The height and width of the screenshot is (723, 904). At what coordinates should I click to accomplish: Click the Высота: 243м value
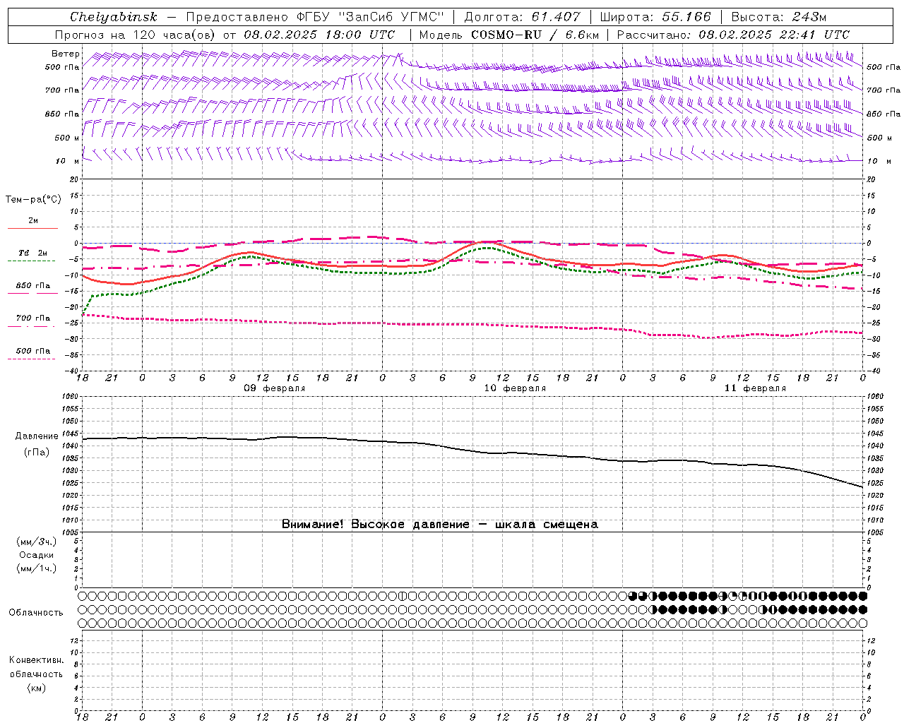click(x=779, y=17)
